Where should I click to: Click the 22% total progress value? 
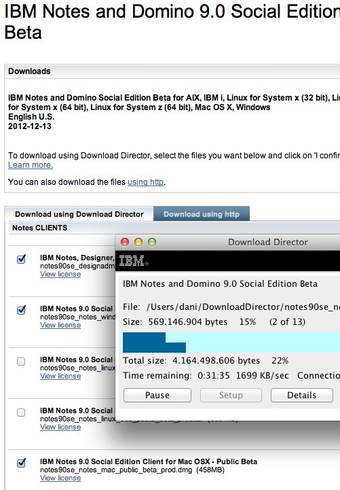coord(280,361)
